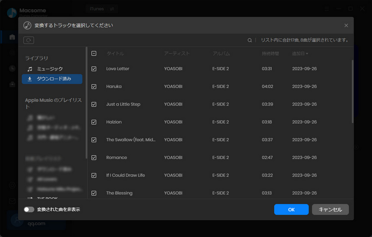Click the Love Letter title
The width and height of the screenshot is (372, 237).
coord(118,69)
